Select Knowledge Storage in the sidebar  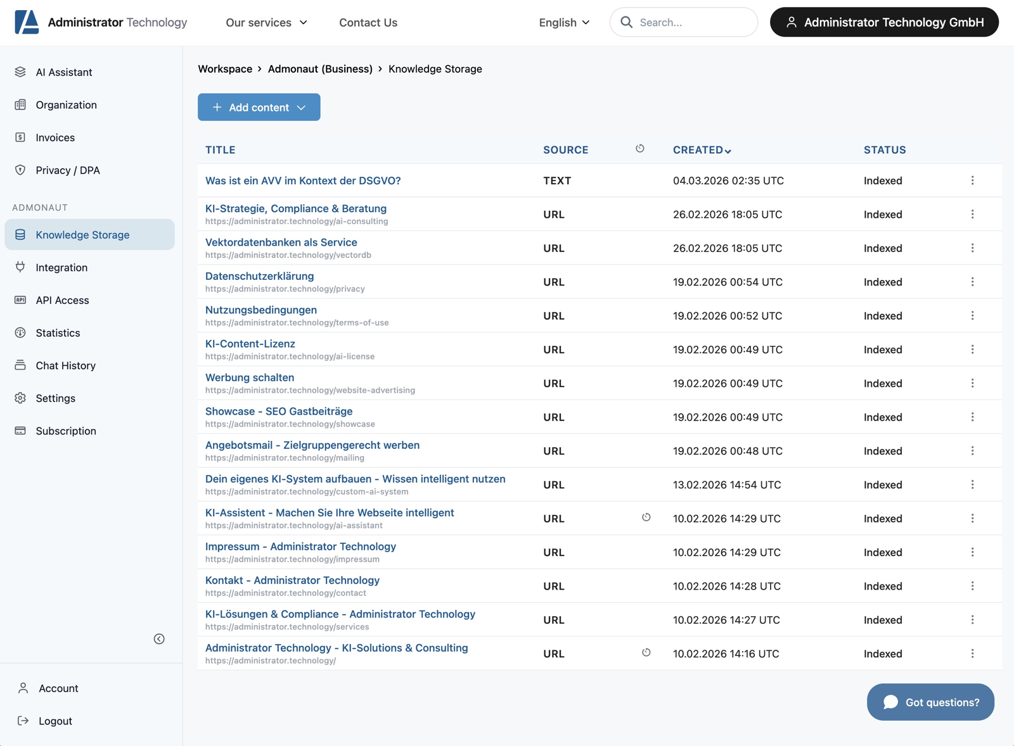click(x=82, y=234)
